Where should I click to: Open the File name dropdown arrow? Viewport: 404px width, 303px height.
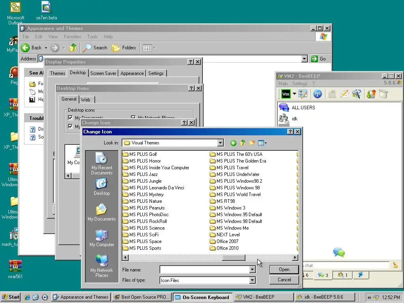point(252,269)
